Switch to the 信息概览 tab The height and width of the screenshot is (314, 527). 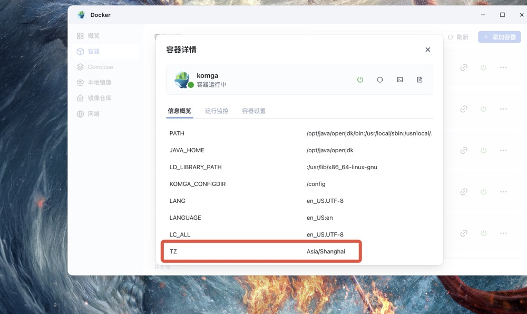coord(180,111)
